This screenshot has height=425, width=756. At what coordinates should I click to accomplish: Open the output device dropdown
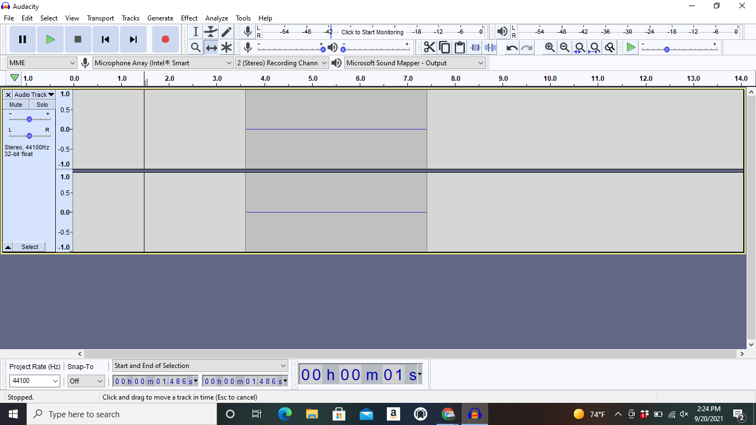point(414,63)
